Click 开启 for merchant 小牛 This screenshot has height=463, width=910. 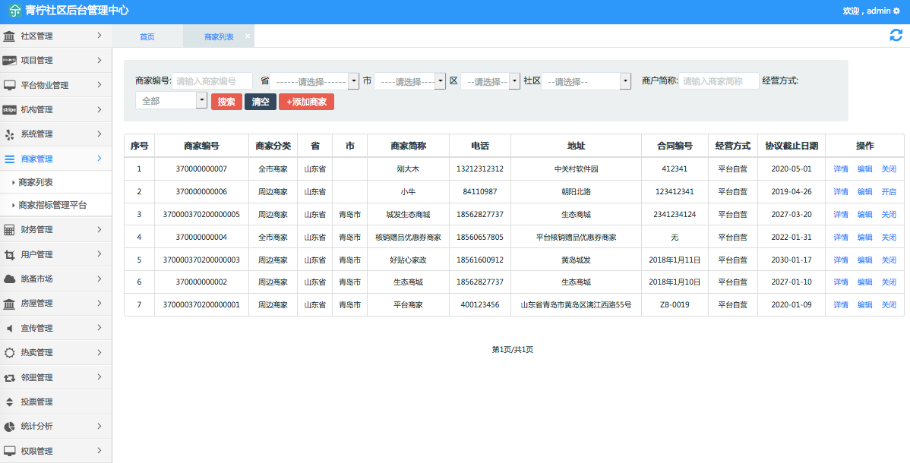click(x=889, y=191)
